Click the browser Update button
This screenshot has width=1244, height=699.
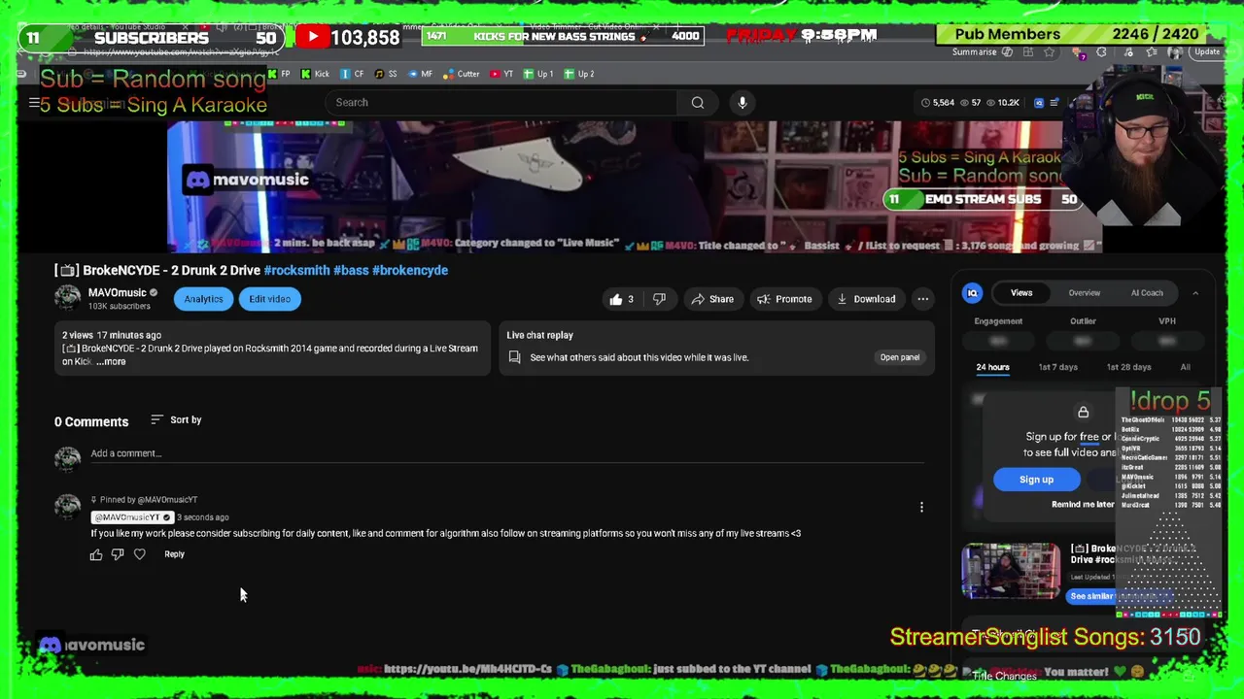pos(1207,51)
